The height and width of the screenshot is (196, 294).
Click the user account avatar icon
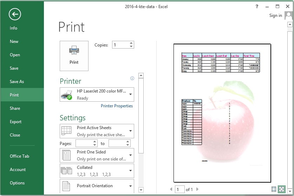pyautogui.click(x=288, y=15)
